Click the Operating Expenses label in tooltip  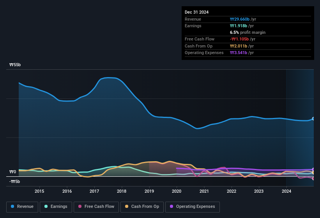pos(204,53)
